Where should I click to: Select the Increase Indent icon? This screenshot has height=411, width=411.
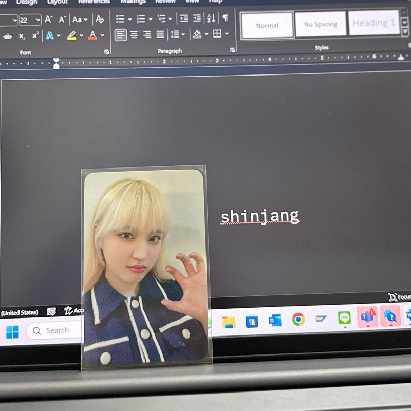(196, 18)
